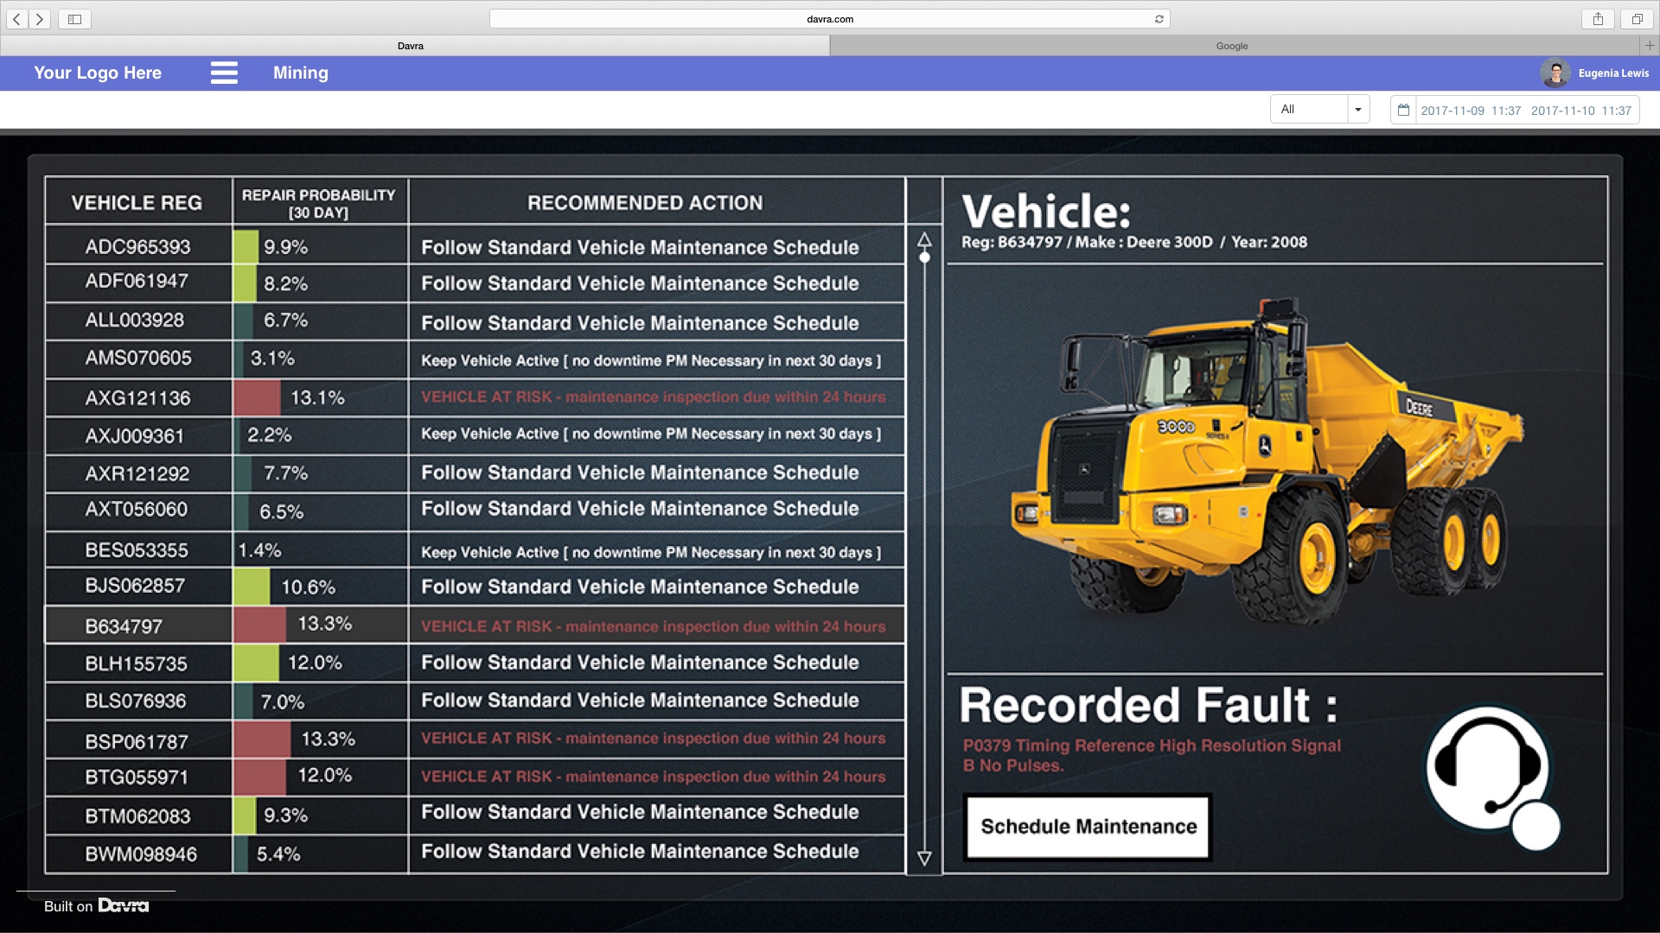Select vehicle row BES053355
Screen dimensions: 1660x933
coord(475,550)
